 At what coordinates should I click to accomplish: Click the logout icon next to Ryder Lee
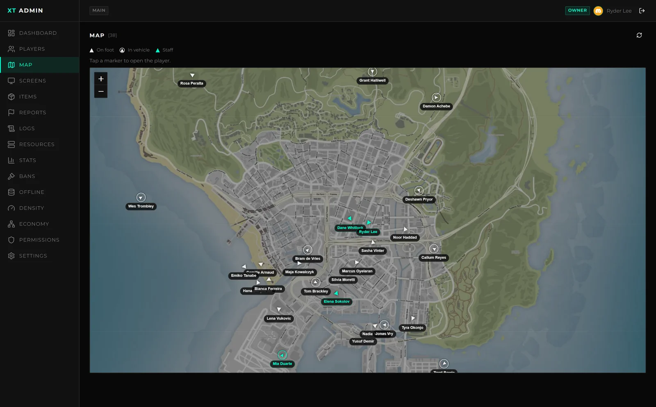(x=642, y=11)
